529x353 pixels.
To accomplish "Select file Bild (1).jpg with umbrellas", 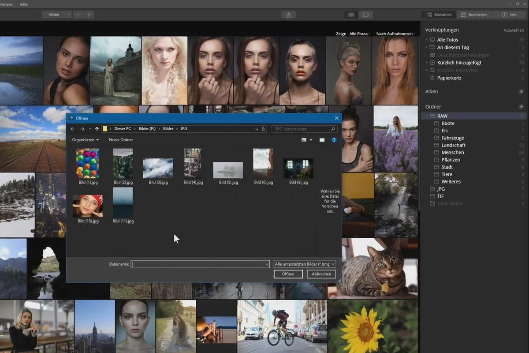I will (88, 166).
